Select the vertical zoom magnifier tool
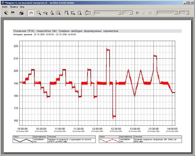This screenshot has width=195, height=156. pyautogui.click(x=52, y=13)
